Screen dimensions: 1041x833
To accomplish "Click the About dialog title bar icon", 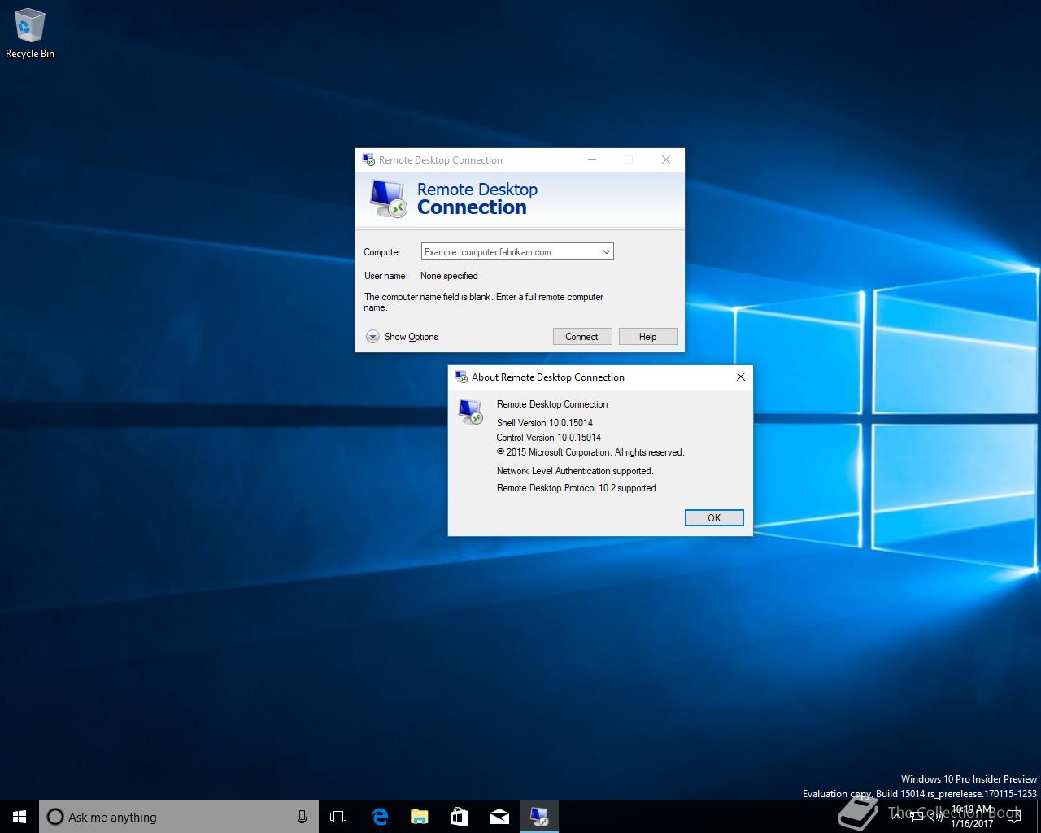I will click(x=461, y=377).
